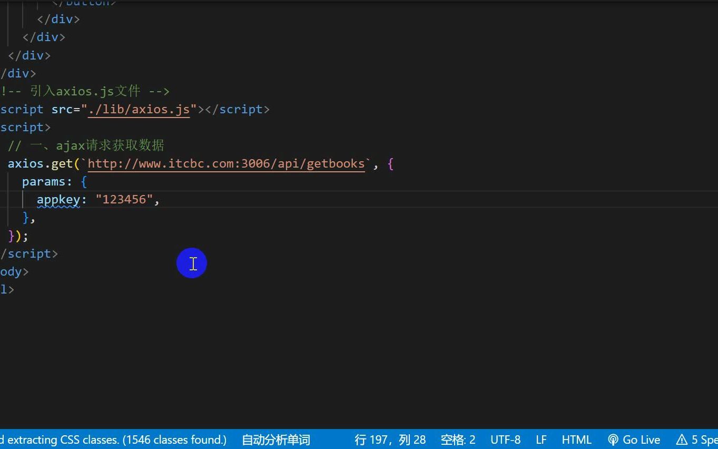The image size is (718, 449).
Task: Click the CSS classes found status message
Action: click(x=113, y=440)
